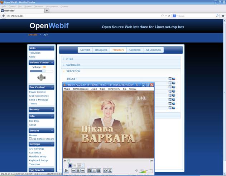Open Send a Message link
226x176 pixels.
coord(39,100)
